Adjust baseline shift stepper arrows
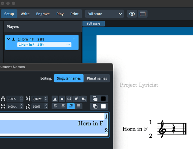 [46, 99]
